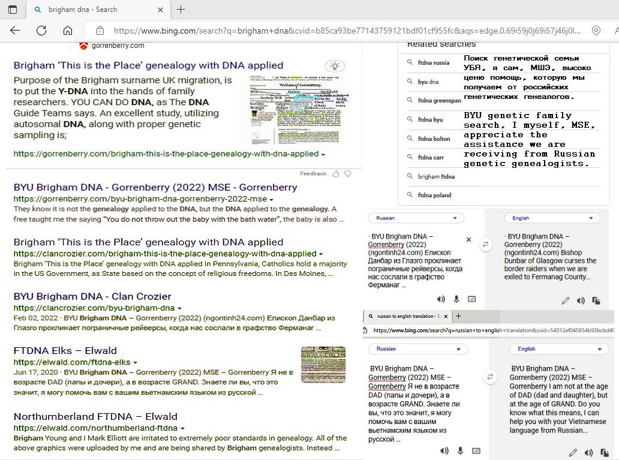619x460 pixels.
Task: Click gorrenberry.com site name at top
Action: pyautogui.click(x=118, y=46)
